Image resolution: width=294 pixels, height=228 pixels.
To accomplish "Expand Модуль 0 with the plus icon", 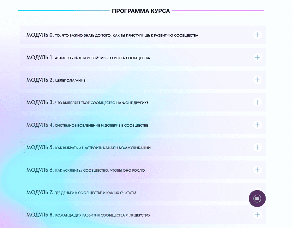I will tap(258, 35).
